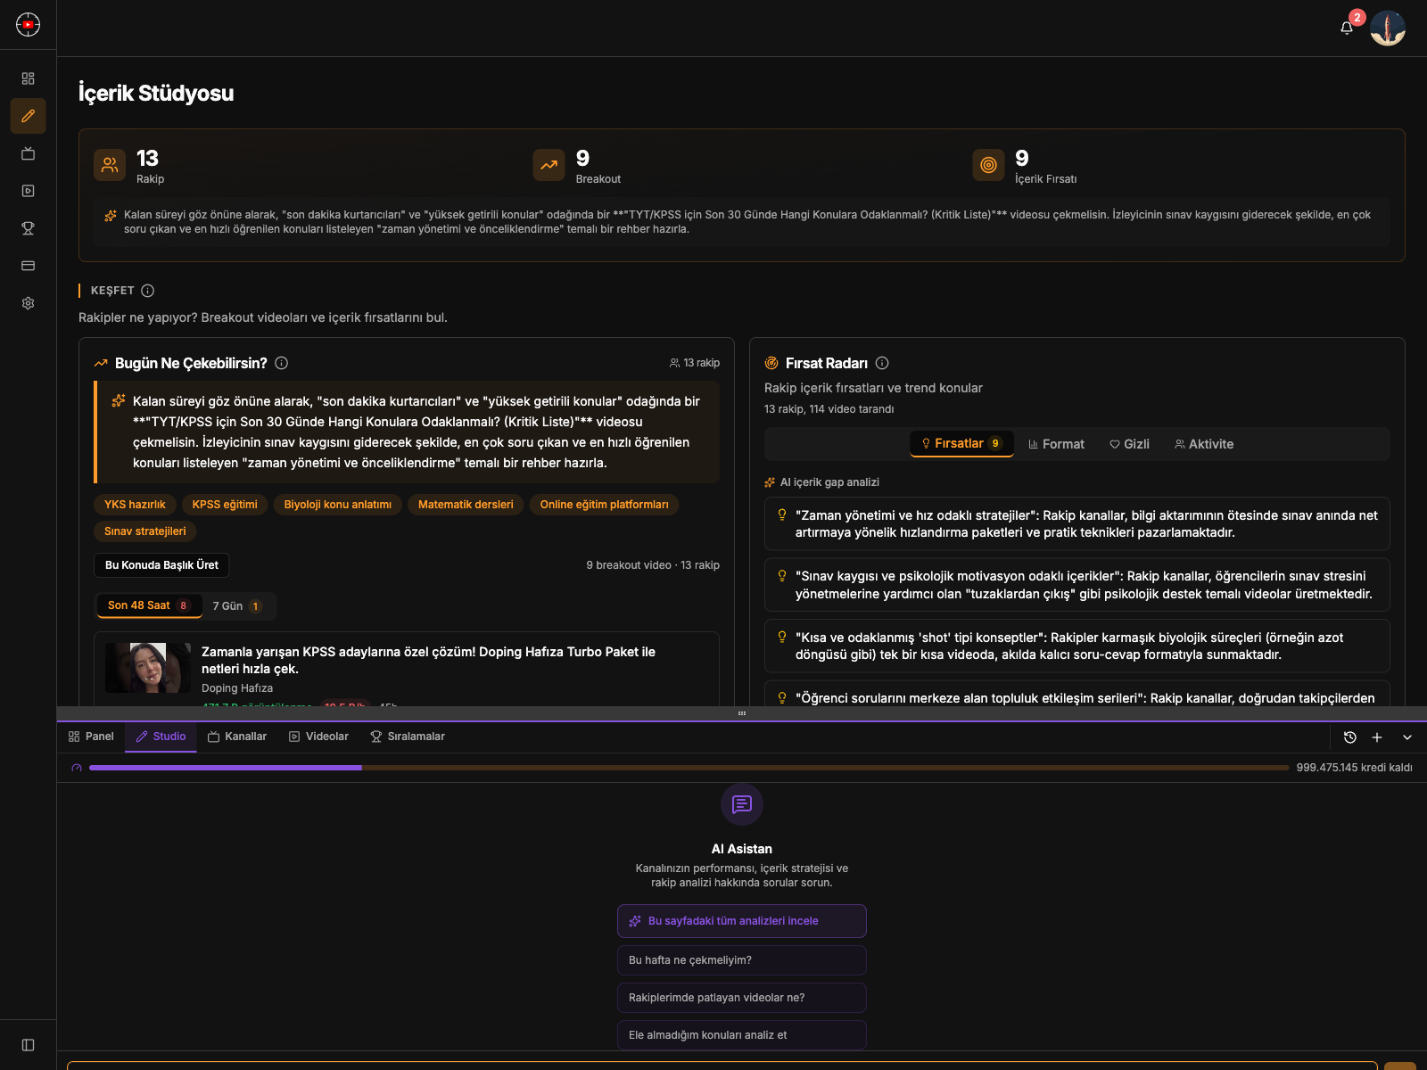Open the Sıralamalar tab in bottom bar
The height and width of the screenshot is (1070, 1427).
408,737
